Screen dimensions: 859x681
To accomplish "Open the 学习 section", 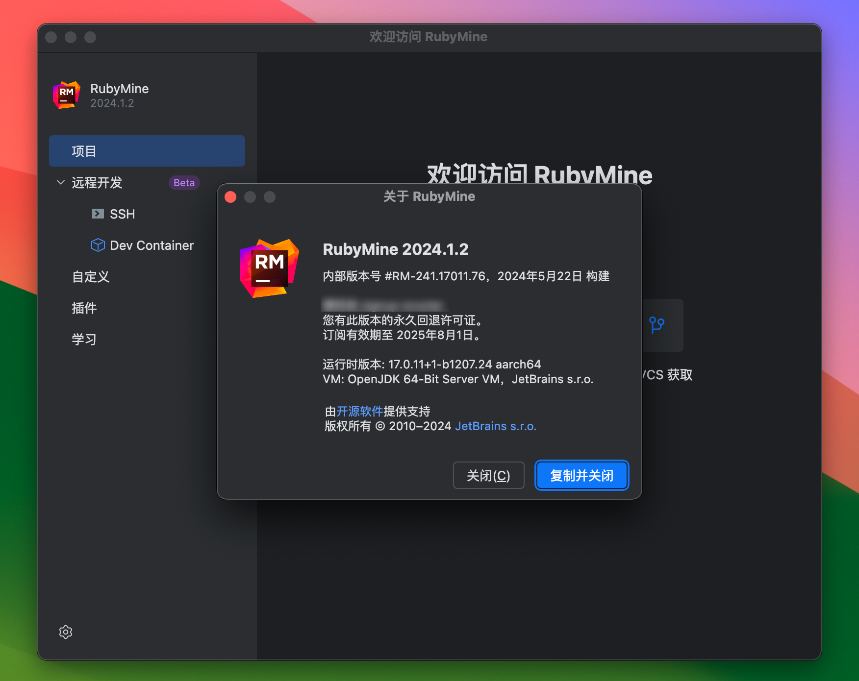I will (x=84, y=339).
